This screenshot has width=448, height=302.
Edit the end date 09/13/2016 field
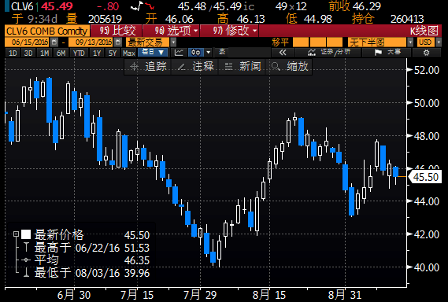[x=91, y=42]
